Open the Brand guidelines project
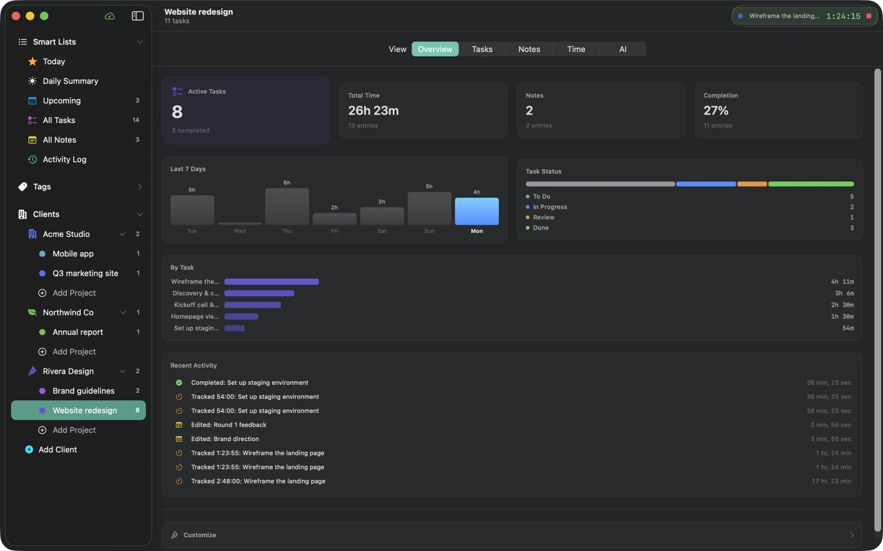Screen dimensions: 883x551 79,391
